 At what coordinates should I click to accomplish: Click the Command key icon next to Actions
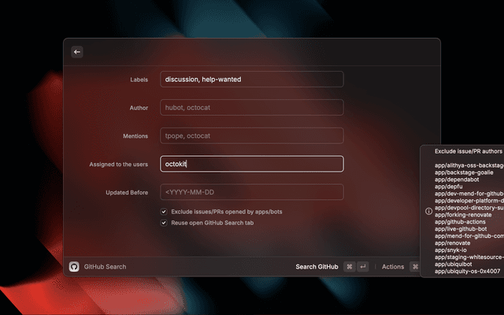pos(414,267)
